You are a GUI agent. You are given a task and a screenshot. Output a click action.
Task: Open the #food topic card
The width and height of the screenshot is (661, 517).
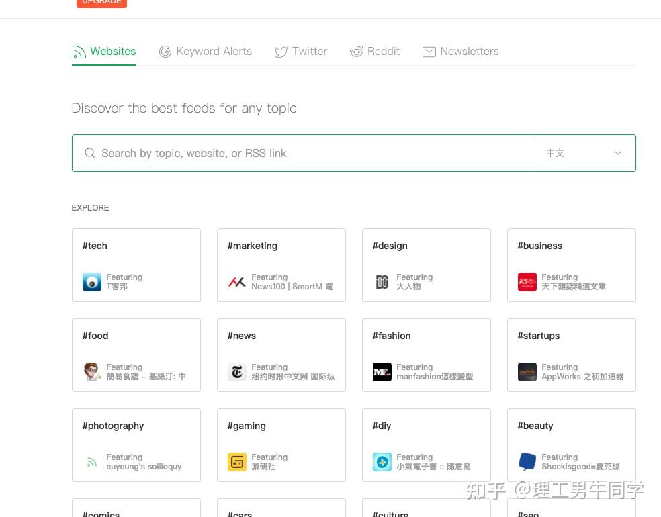[136, 355]
